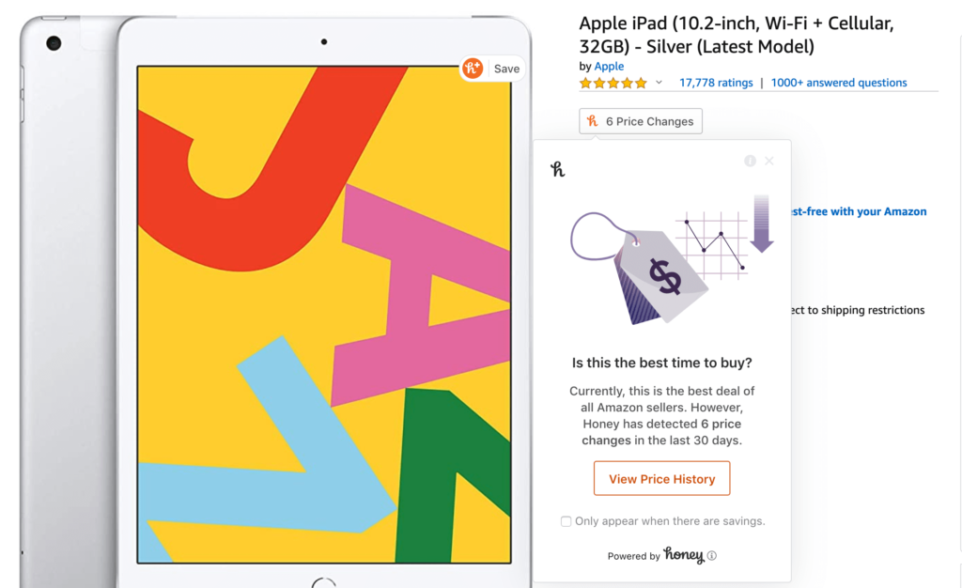The width and height of the screenshot is (962, 588).
Task: Save the iPad to the Honey Droplist
Action: [493, 69]
